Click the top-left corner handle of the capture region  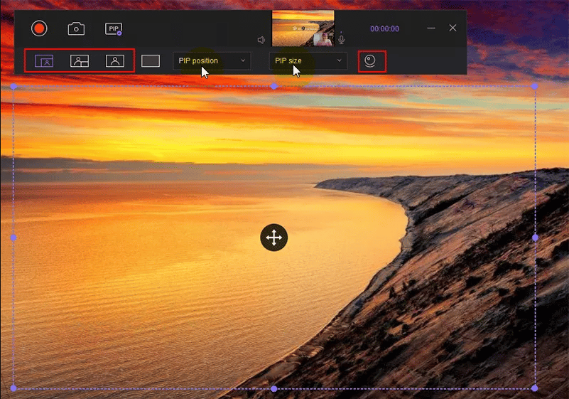click(x=13, y=87)
